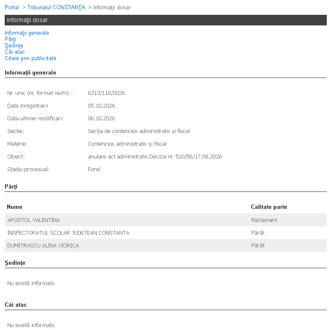
Task: Click Materie value Contencios administrativ și fiscal
Action: point(127,144)
